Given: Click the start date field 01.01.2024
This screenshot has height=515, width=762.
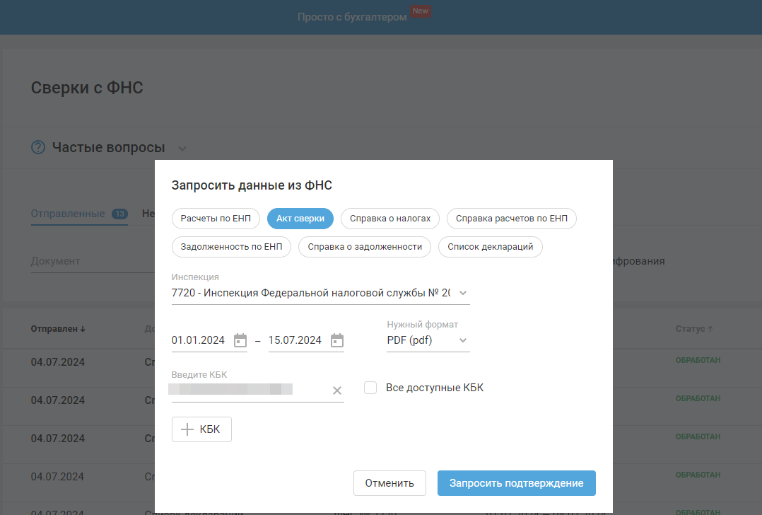Looking at the screenshot, I should coord(199,340).
